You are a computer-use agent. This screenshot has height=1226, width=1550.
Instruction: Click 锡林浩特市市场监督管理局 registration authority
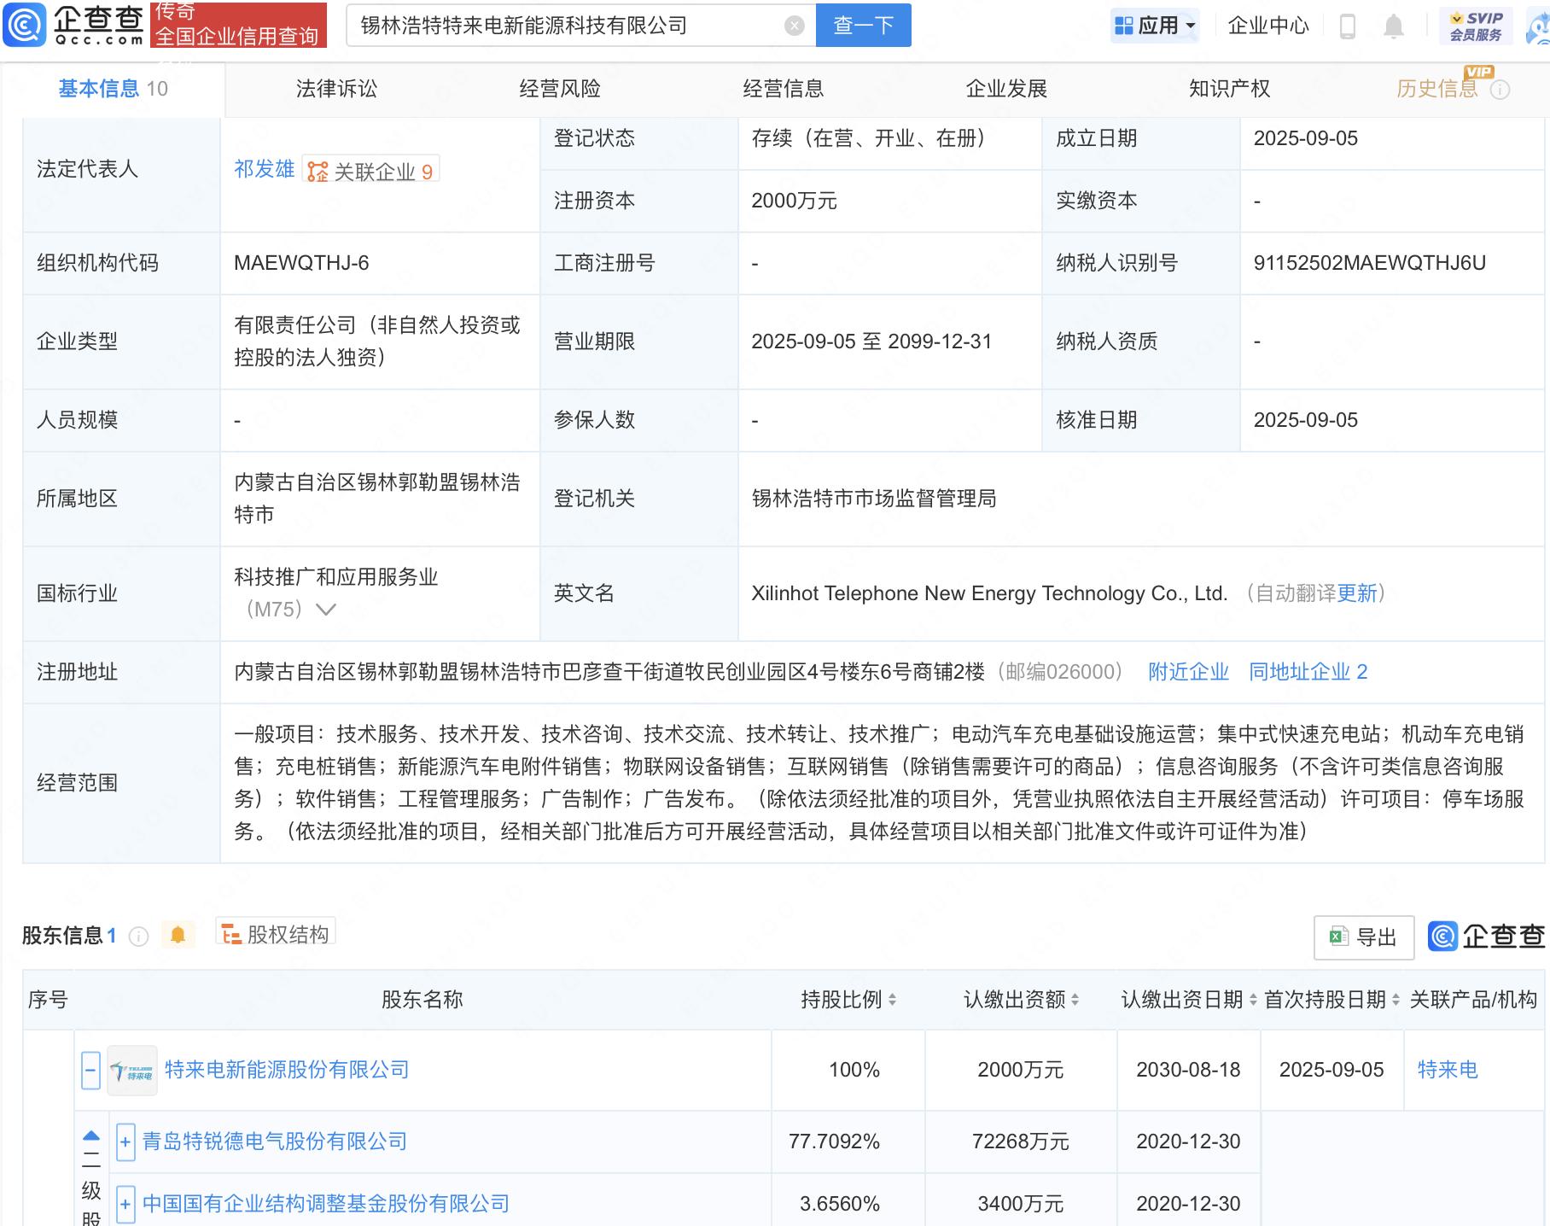click(874, 499)
